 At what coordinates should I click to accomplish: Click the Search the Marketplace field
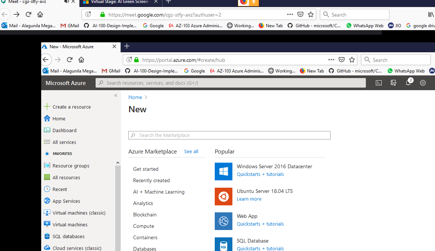(229, 135)
